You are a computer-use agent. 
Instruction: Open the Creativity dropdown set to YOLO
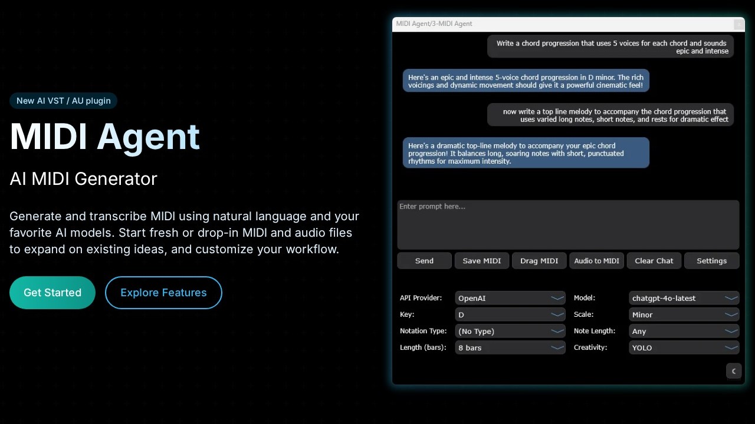coord(684,347)
